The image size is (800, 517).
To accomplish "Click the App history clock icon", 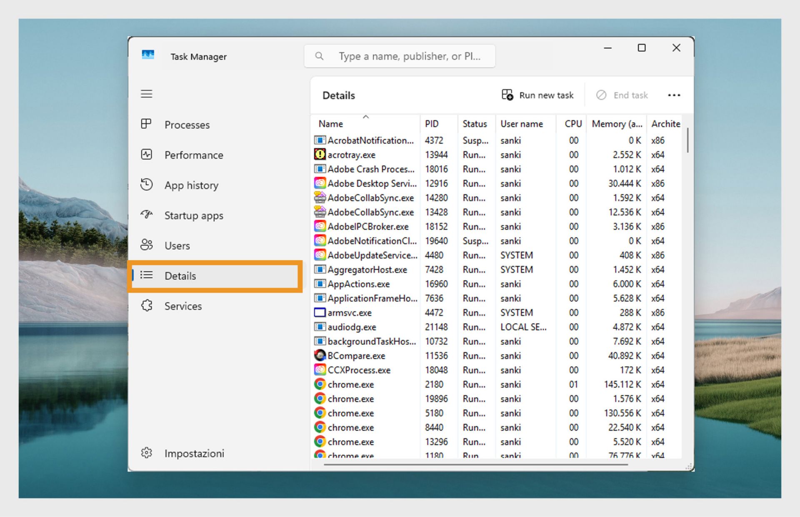I will pos(146,184).
